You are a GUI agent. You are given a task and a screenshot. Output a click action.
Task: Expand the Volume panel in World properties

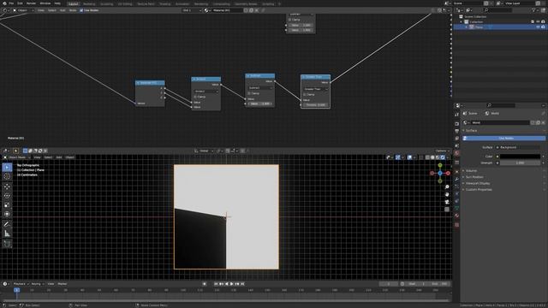point(471,171)
